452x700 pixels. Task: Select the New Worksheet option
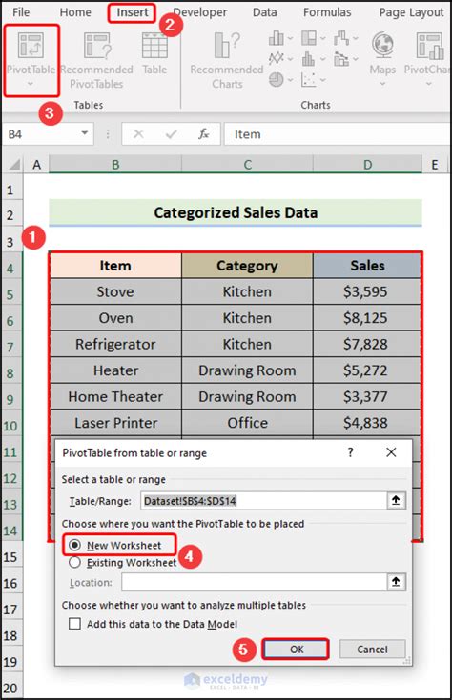tap(74, 545)
